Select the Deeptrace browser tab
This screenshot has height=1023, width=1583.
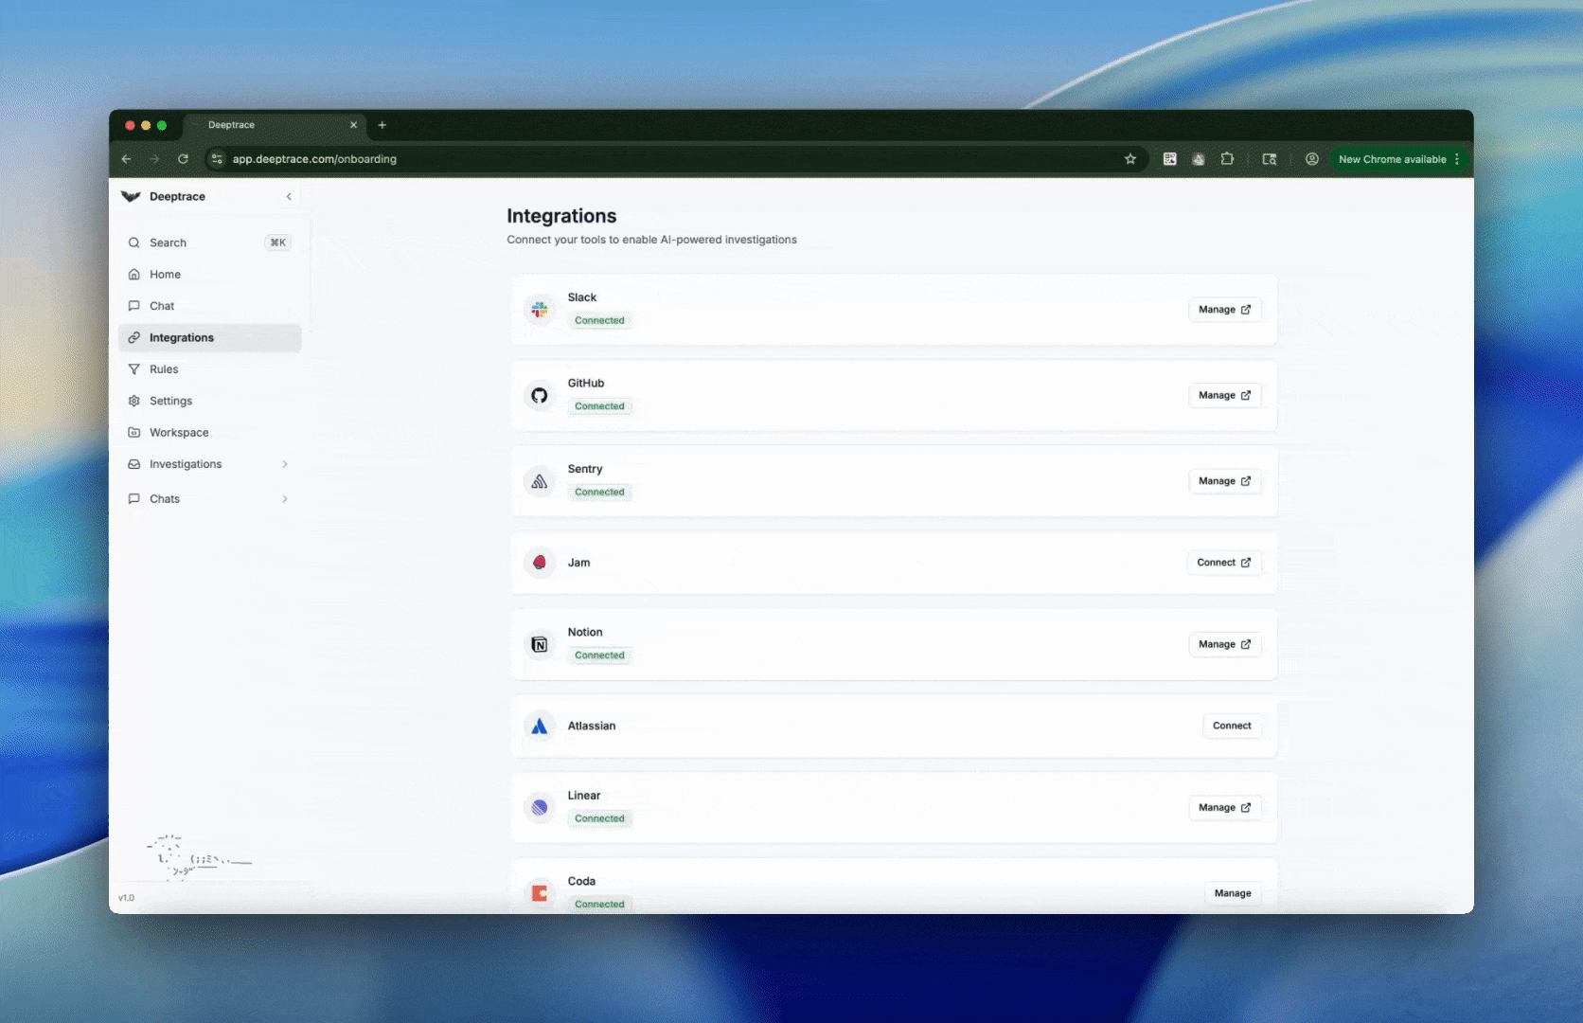[230, 124]
